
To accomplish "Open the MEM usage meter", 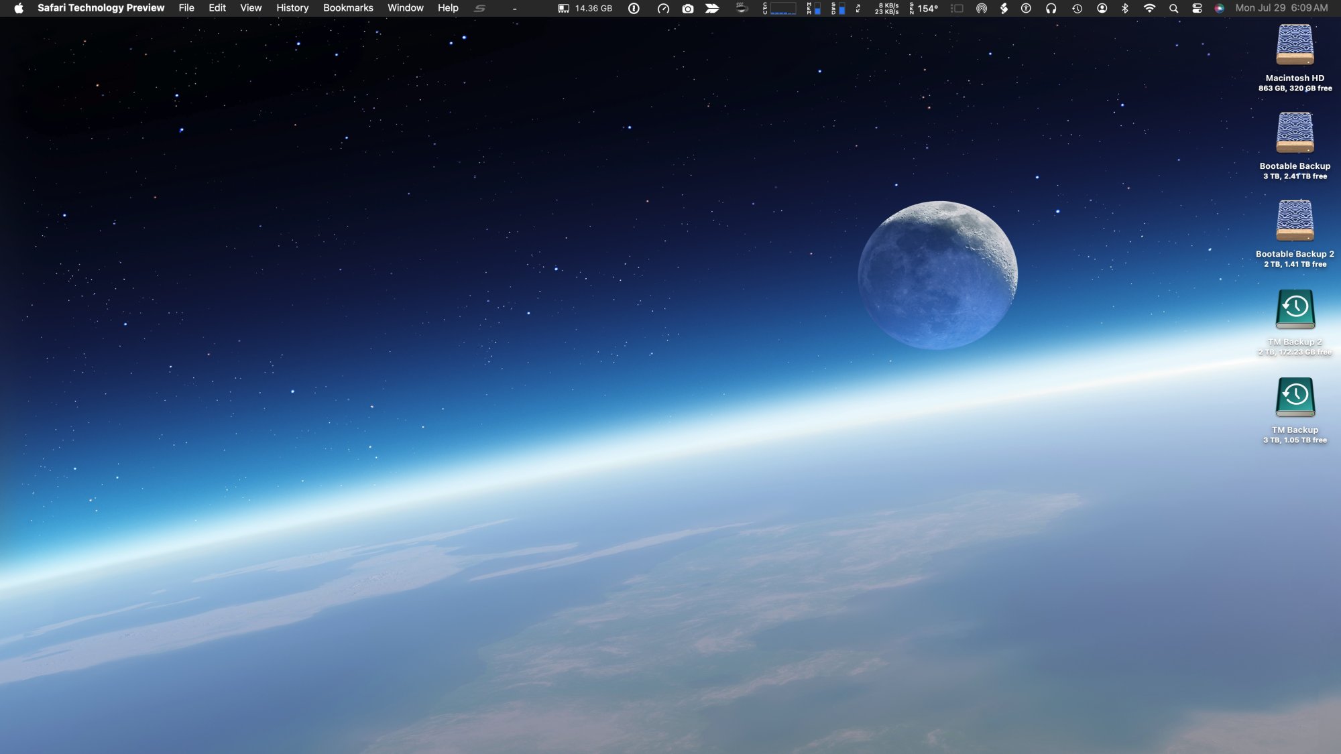I will 813,9.
